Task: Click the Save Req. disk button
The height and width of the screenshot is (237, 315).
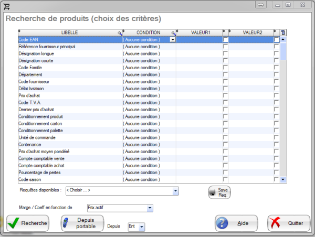Action: (219, 192)
